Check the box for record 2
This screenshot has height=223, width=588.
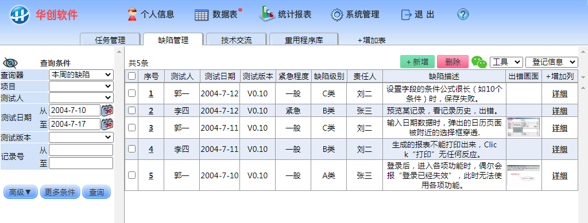[x=131, y=110]
